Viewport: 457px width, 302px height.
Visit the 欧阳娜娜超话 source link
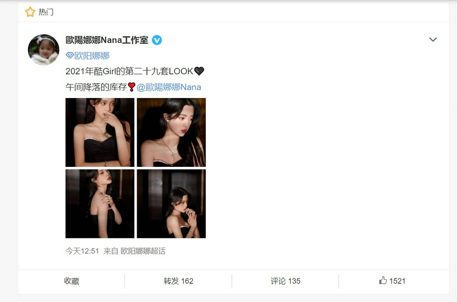tap(143, 251)
